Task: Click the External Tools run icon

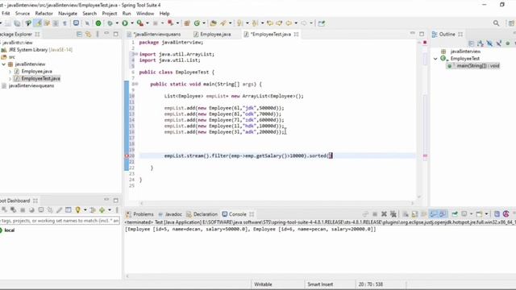Action: (x=140, y=23)
